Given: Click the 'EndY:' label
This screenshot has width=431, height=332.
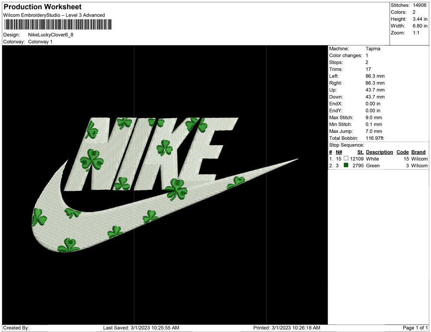Looking at the screenshot, I should pyautogui.click(x=336, y=111).
